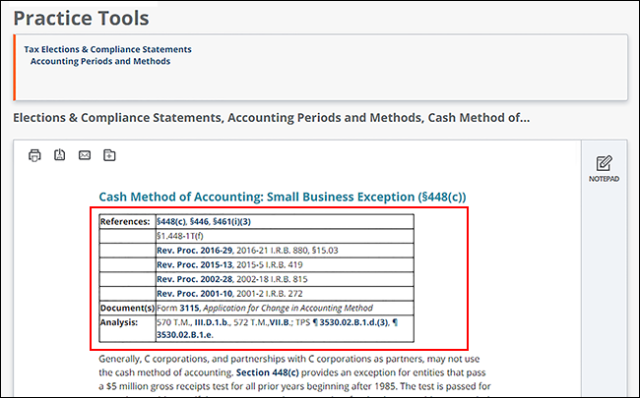
Task: Open Form 3115 document link
Action: point(190,308)
